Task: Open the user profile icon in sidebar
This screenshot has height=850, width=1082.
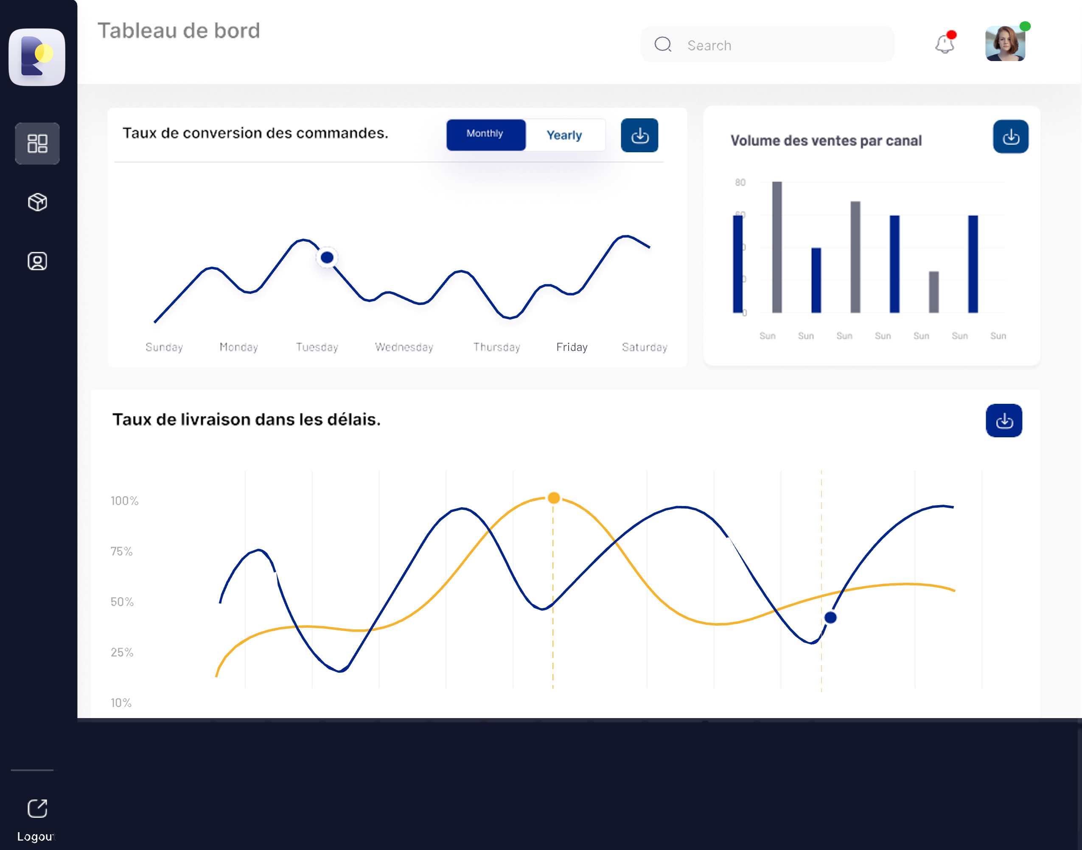Action: click(37, 261)
